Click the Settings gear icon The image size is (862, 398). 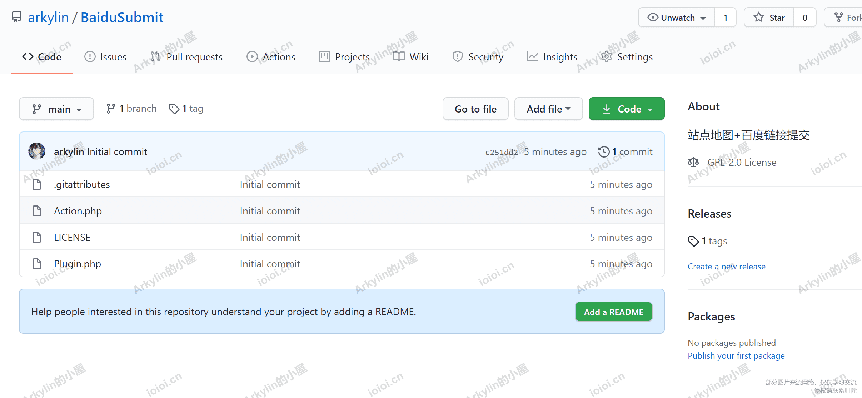click(606, 56)
